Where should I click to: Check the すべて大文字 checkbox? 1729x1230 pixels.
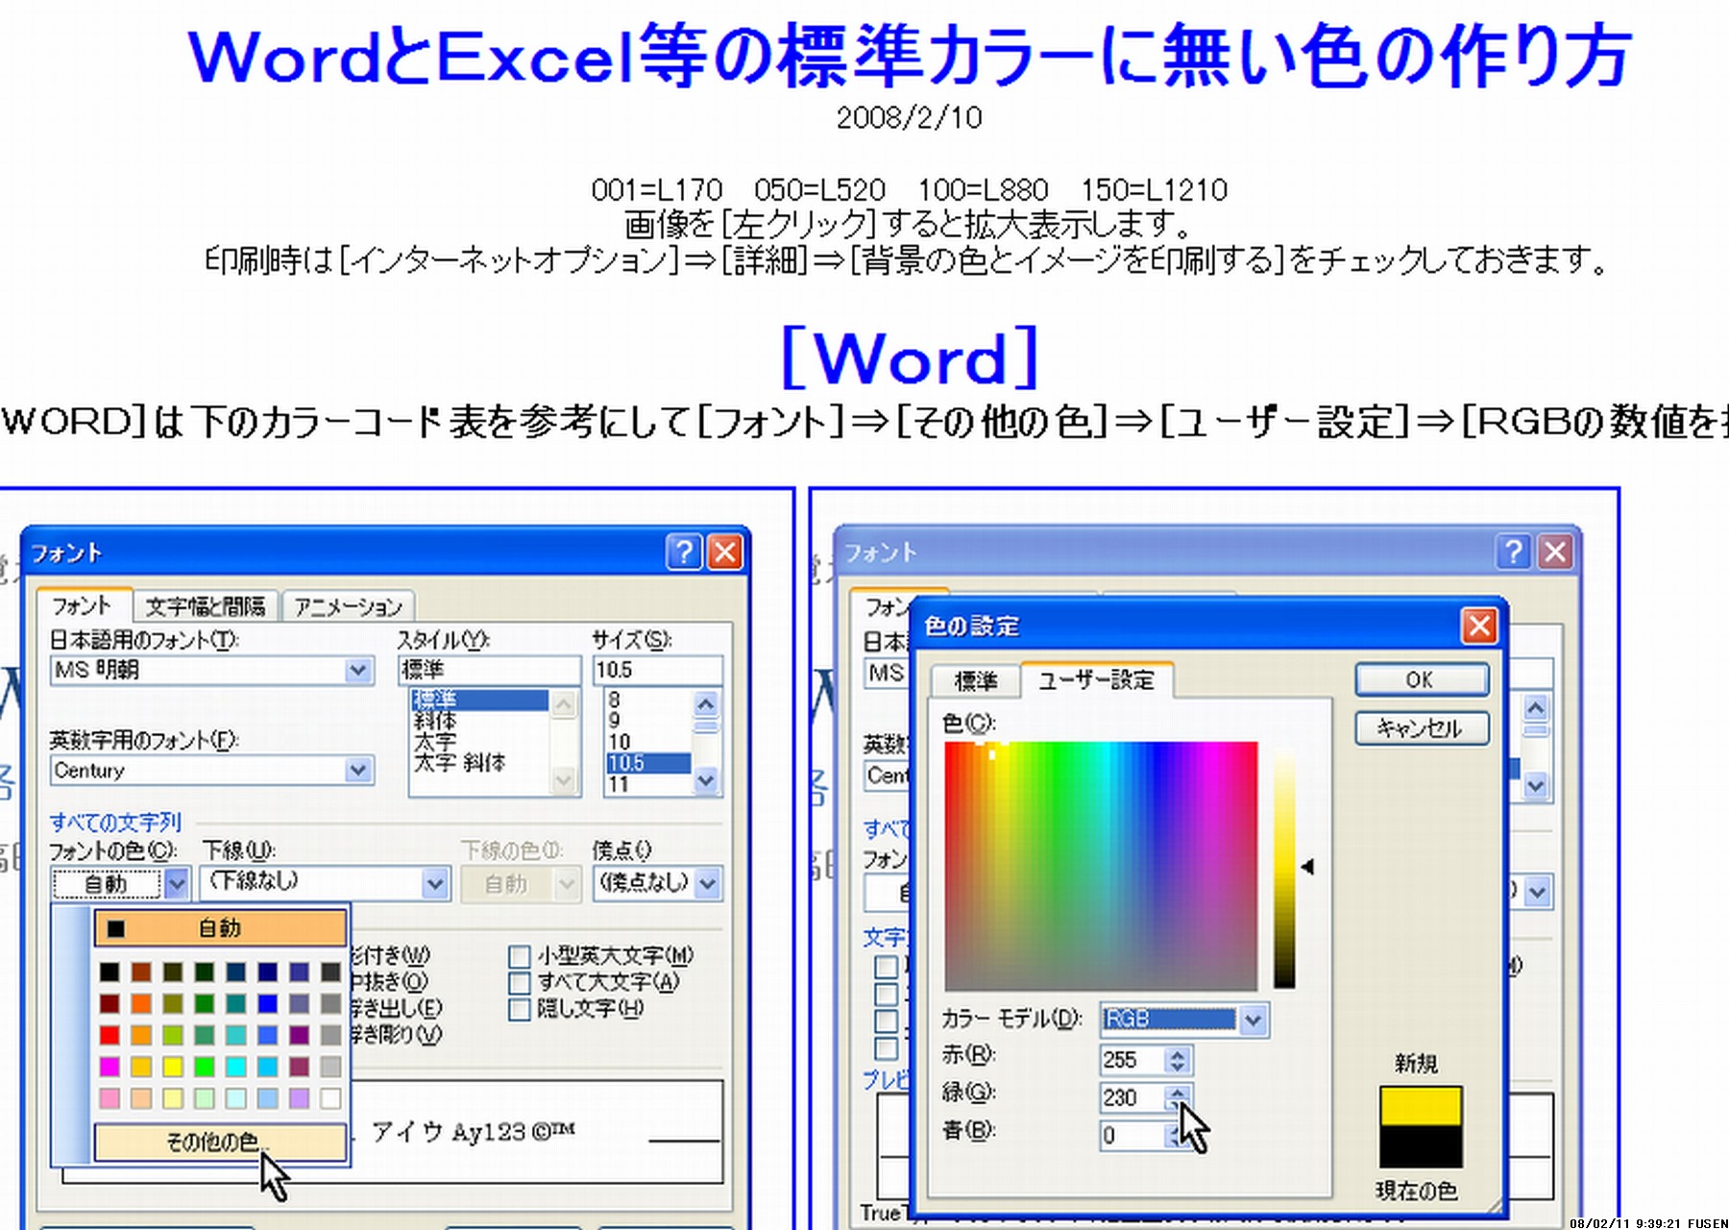pos(520,983)
